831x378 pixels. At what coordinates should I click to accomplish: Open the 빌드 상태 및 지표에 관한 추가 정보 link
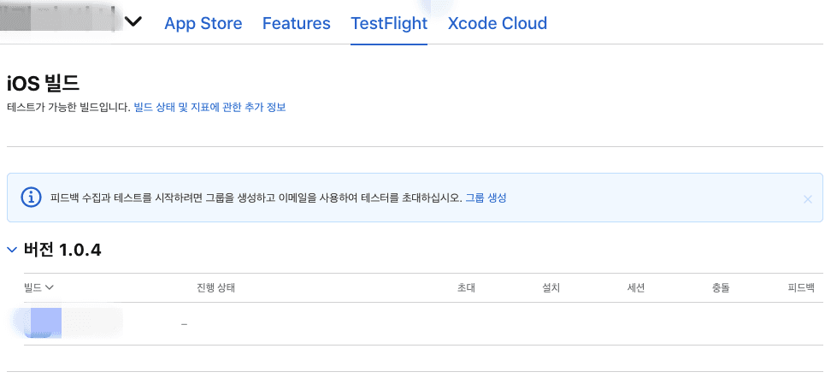point(209,108)
